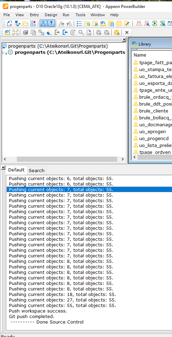Click the Run/Preview object toolbar icon
172x337 pixels.
[x=33, y=23]
